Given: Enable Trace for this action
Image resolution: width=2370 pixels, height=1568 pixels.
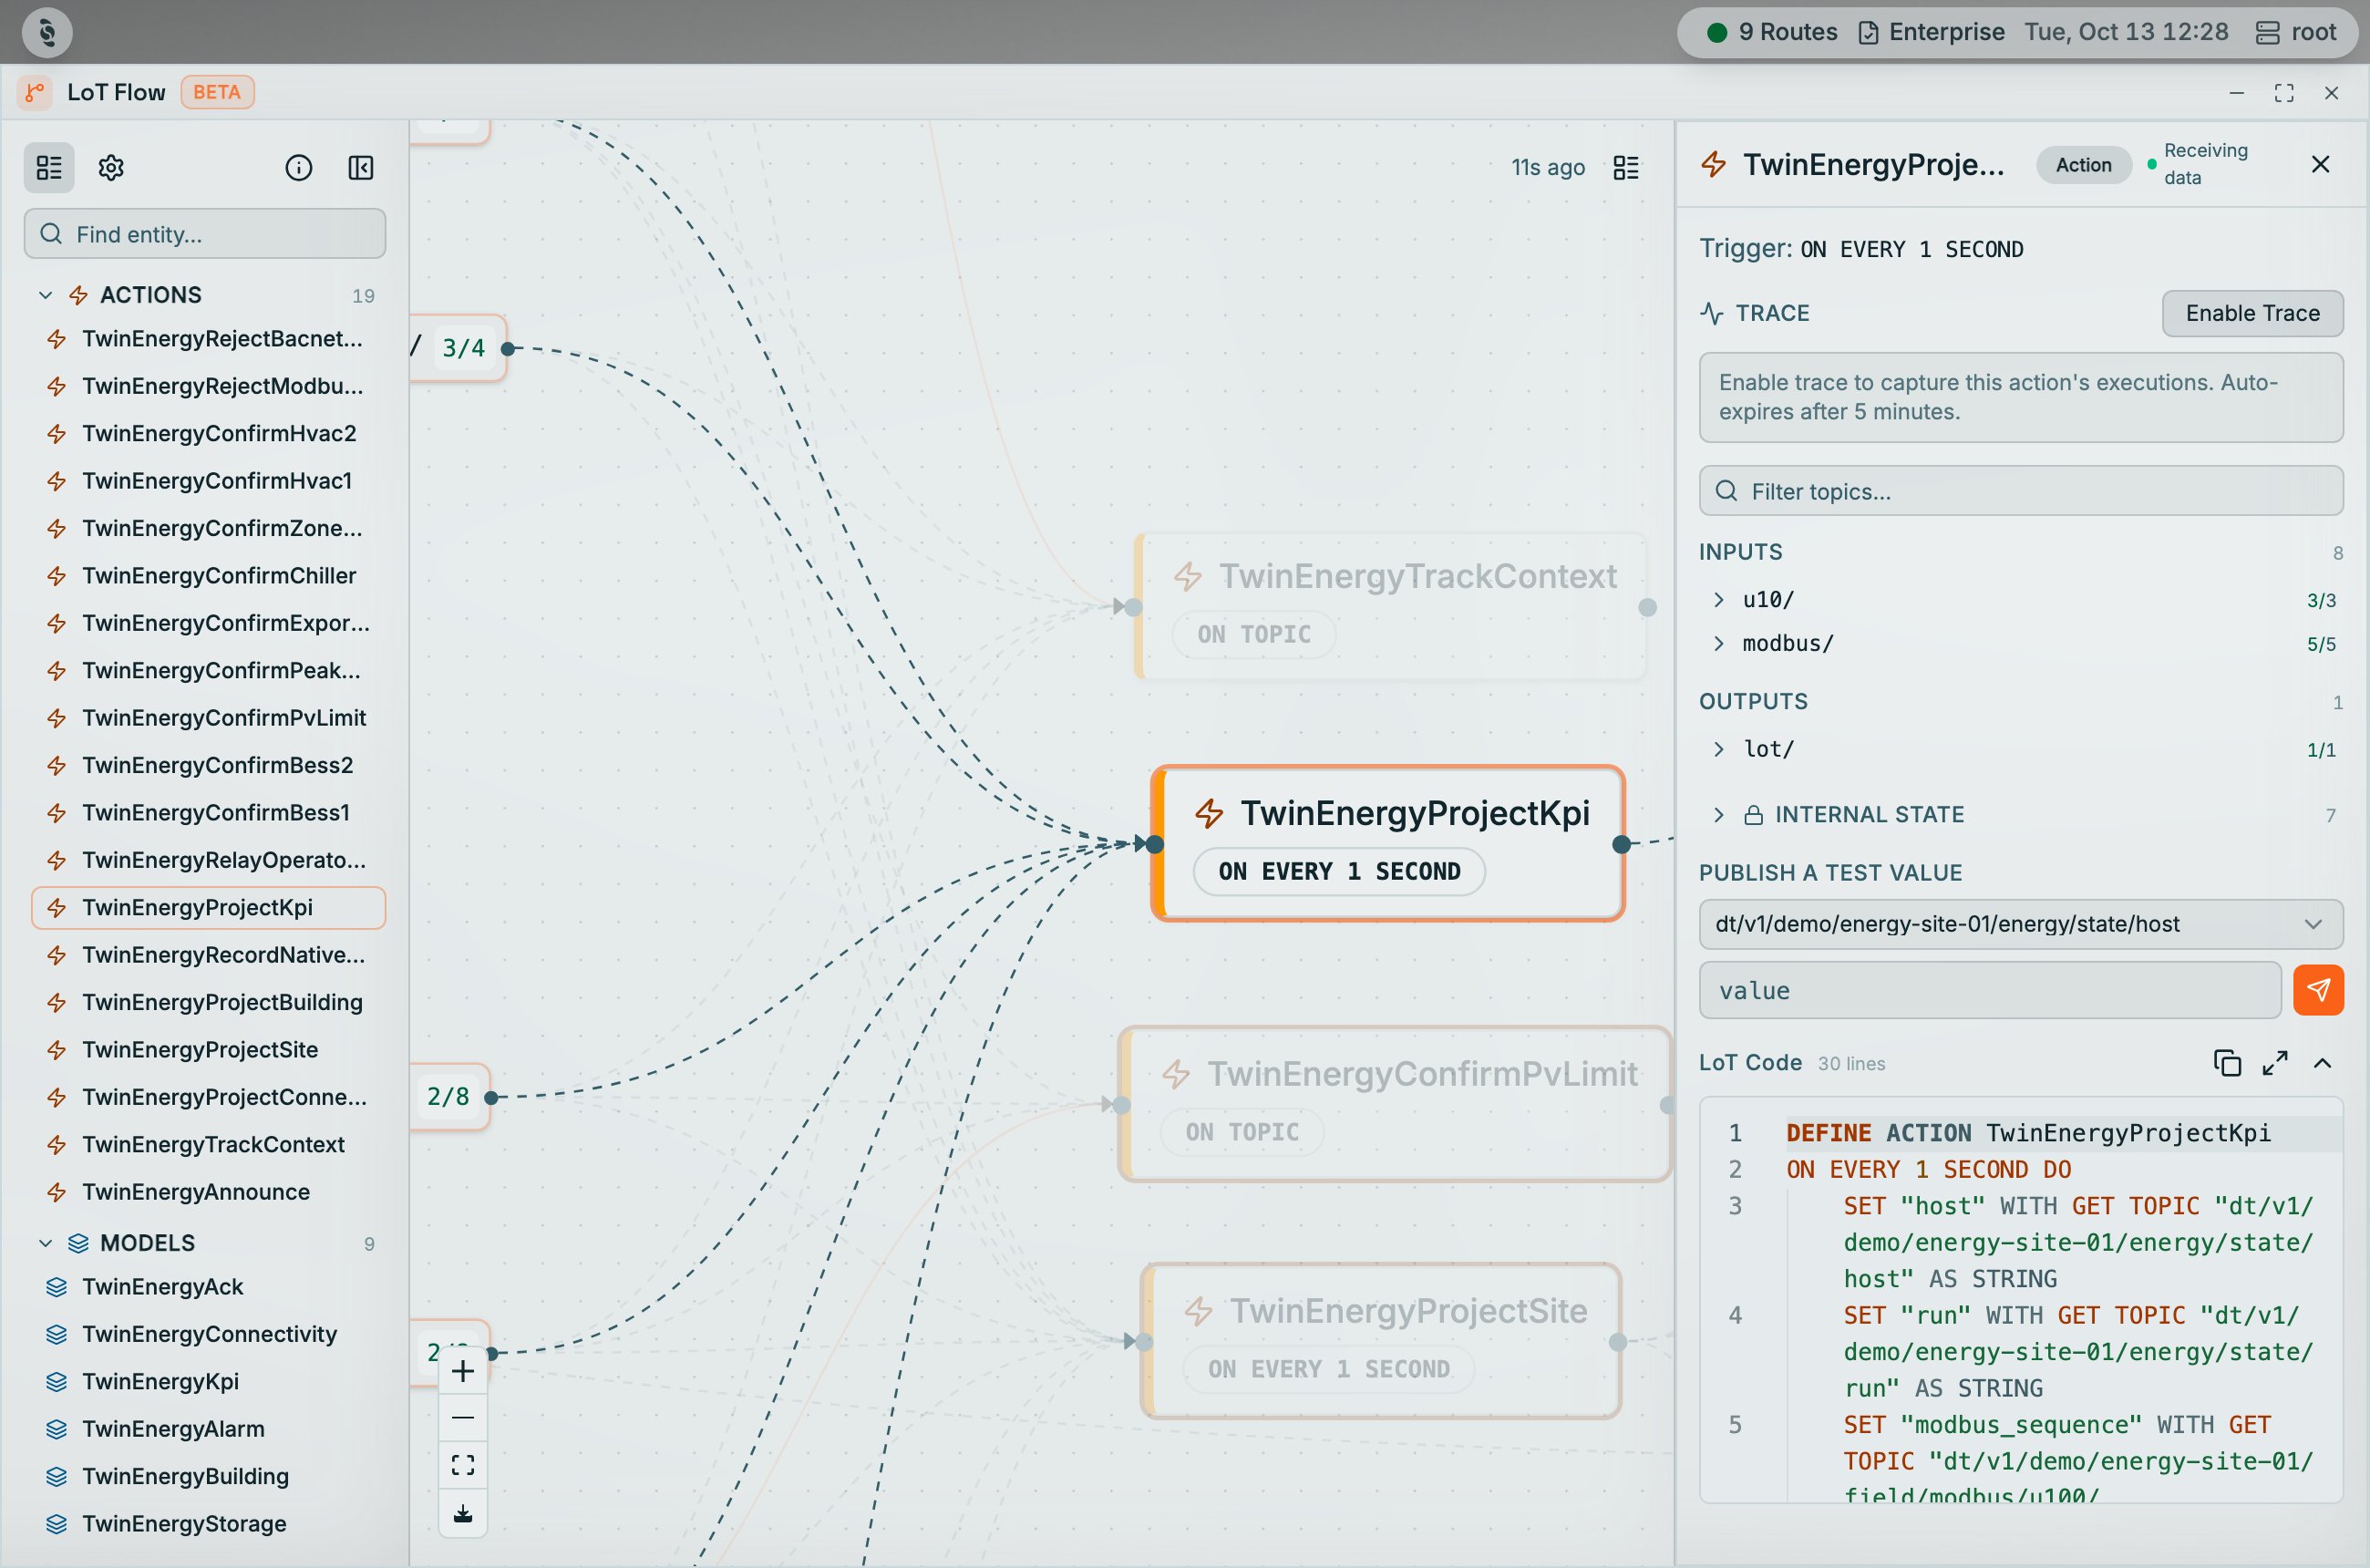Looking at the screenshot, I should (2252, 313).
